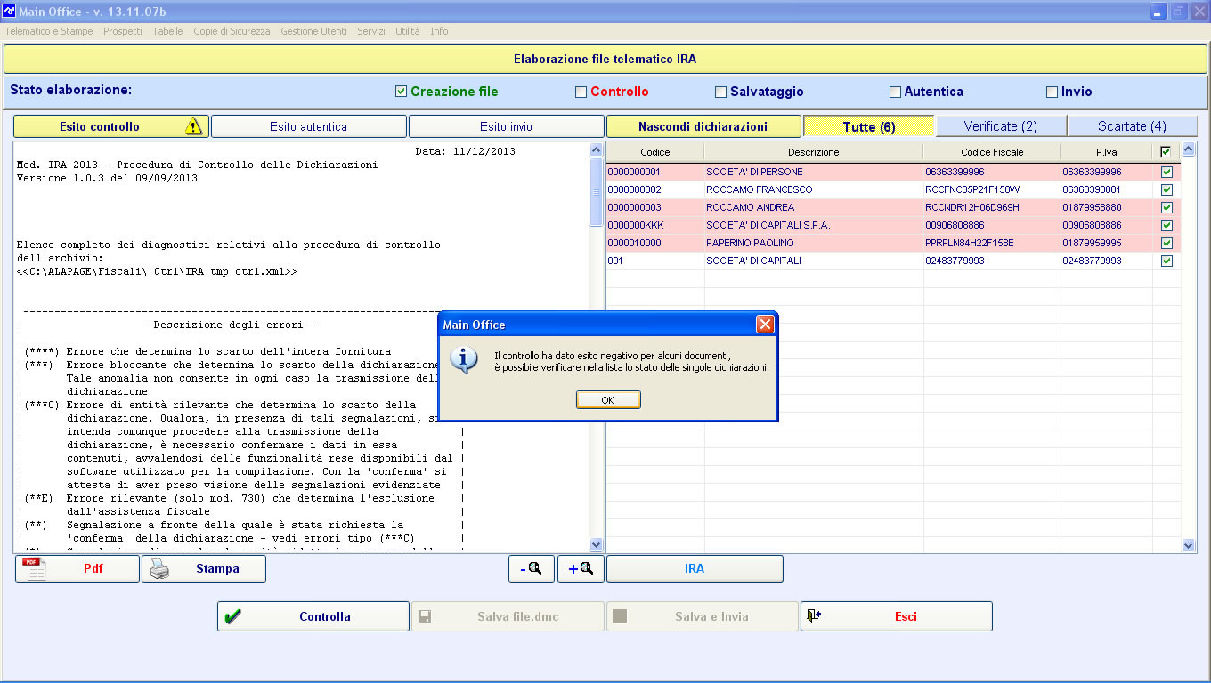This screenshot has width=1211, height=683.
Task: Click the info bubble icon in dialog
Action: (463, 360)
